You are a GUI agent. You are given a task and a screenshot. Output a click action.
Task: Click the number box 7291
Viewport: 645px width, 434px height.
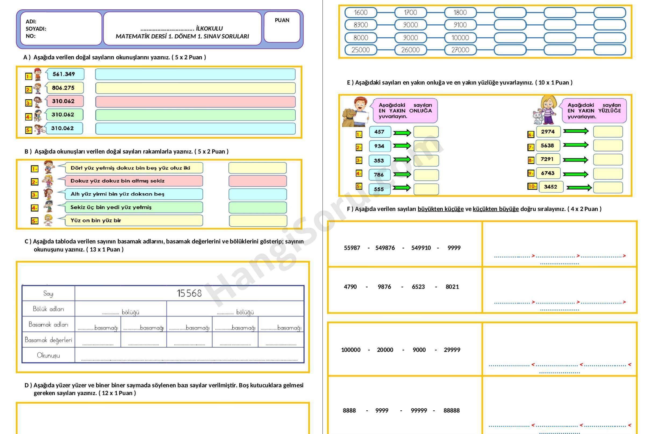(547, 159)
